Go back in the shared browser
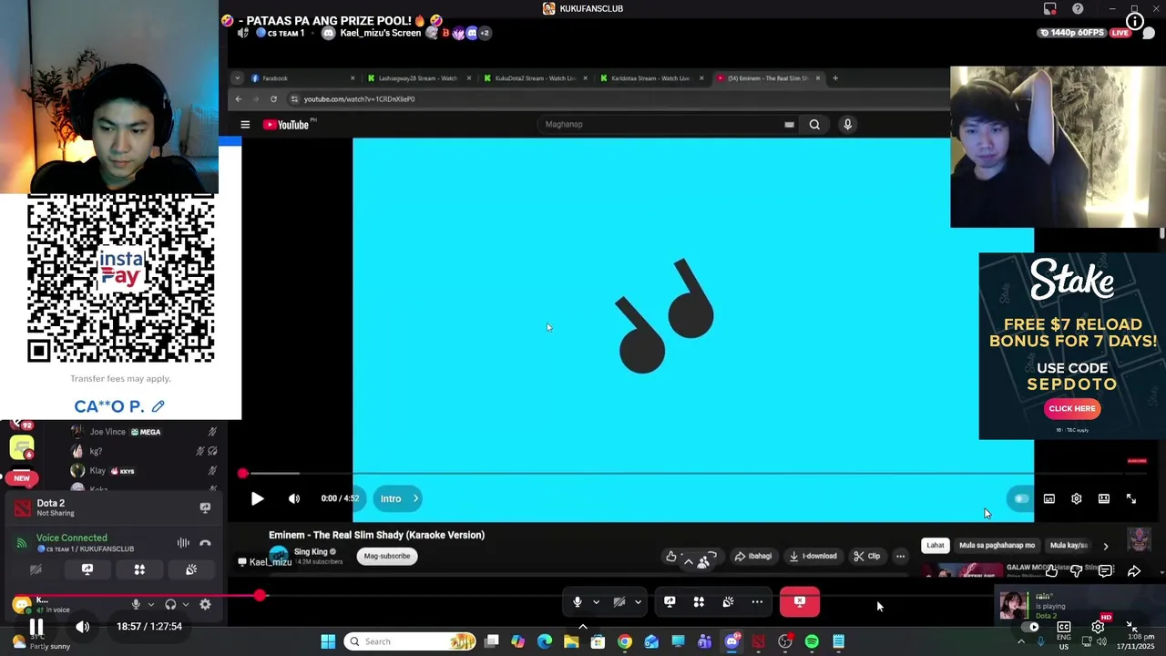 point(239,98)
